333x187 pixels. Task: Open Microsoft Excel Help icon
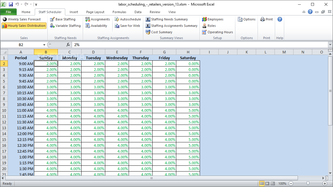pos(310,12)
